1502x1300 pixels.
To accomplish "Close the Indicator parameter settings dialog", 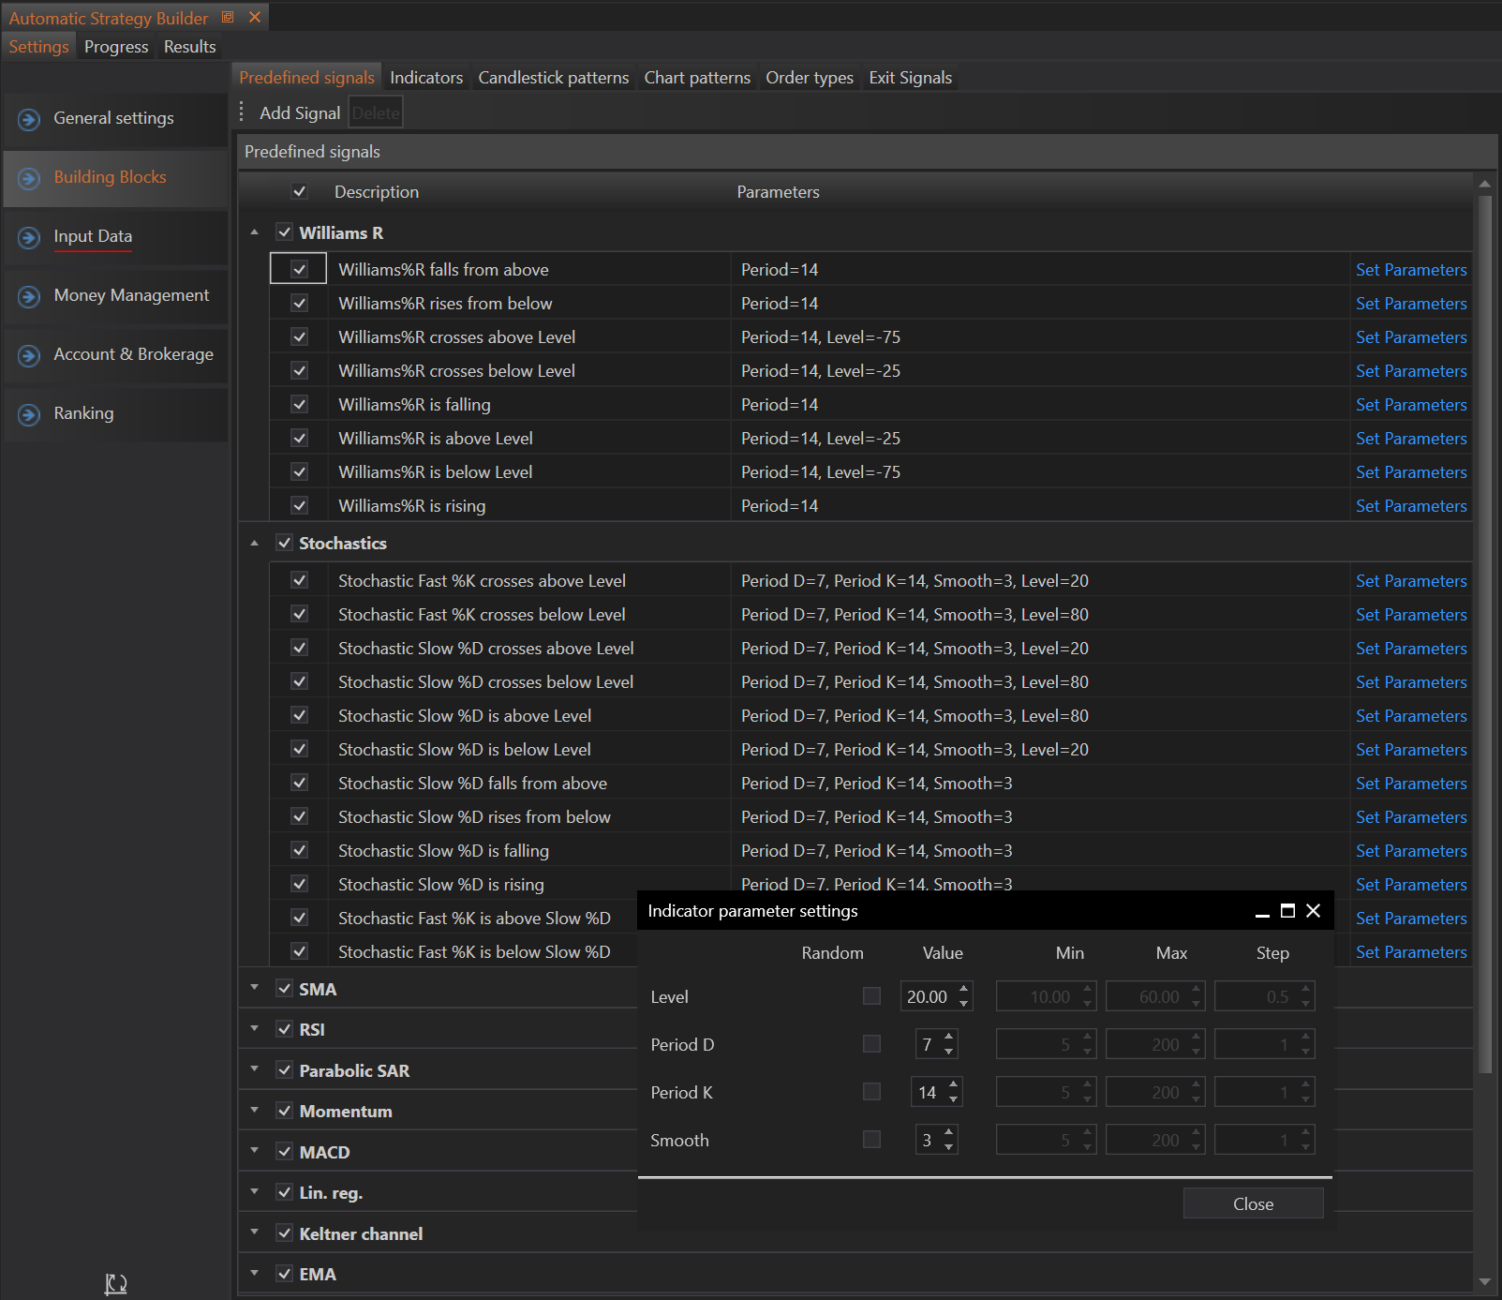I will tap(1313, 911).
